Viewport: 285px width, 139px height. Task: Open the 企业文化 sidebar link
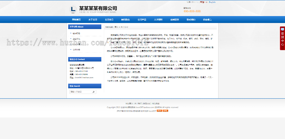pos(76,39)
